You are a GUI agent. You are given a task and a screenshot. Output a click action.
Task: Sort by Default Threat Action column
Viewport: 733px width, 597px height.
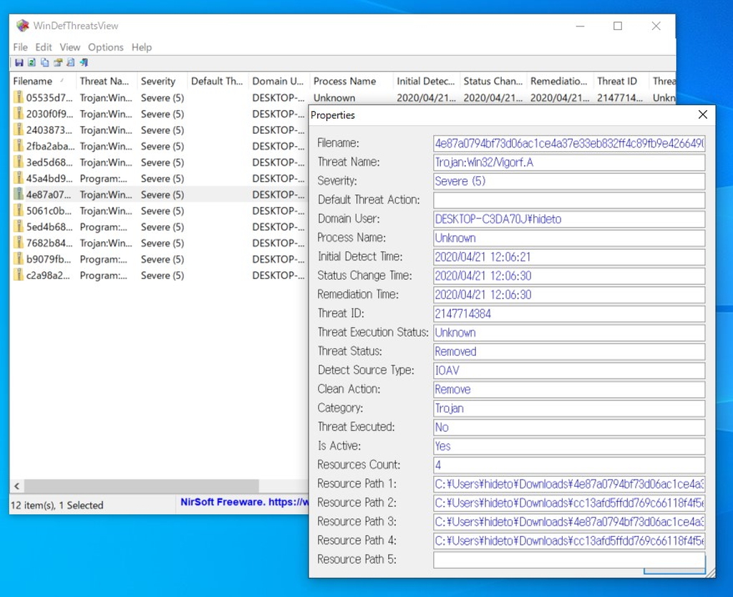[x=218, y=82]
